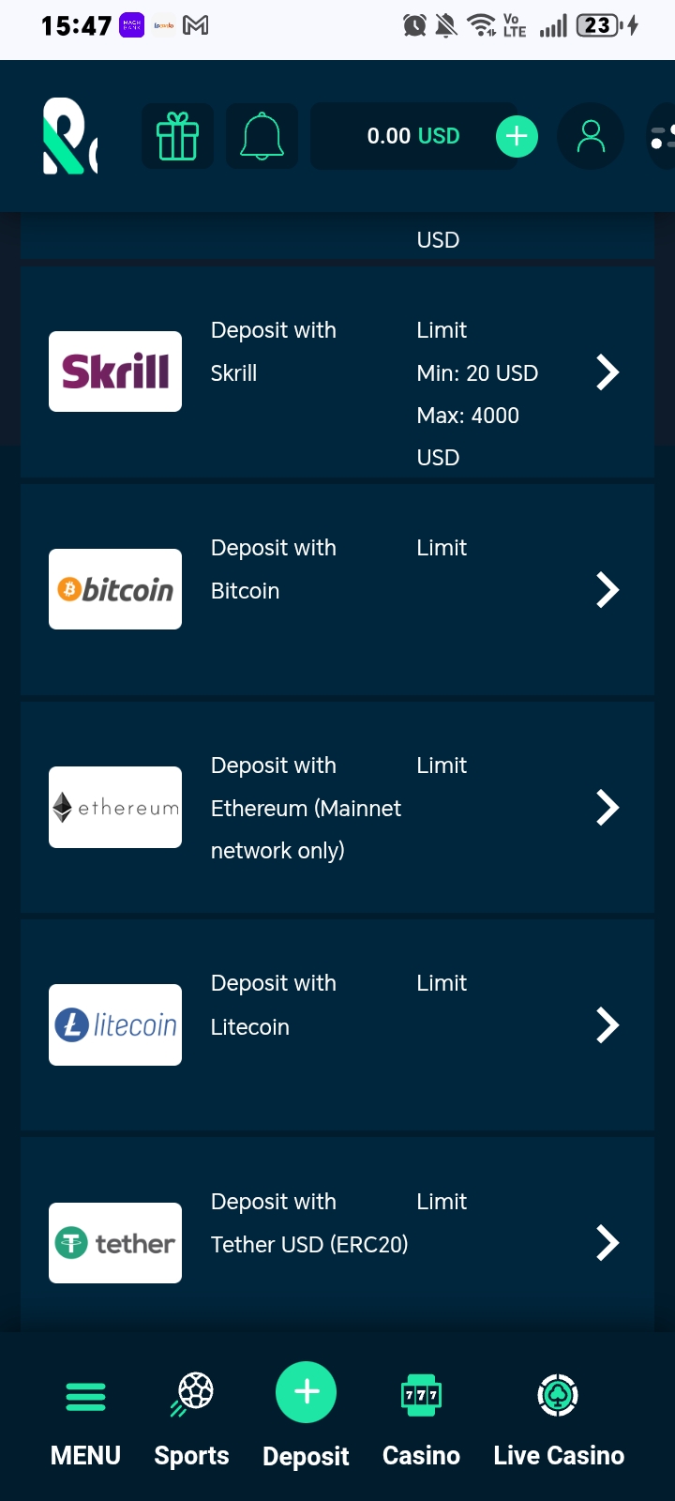
Task: Select the tether logo thumbnail
Action: 115,1243
